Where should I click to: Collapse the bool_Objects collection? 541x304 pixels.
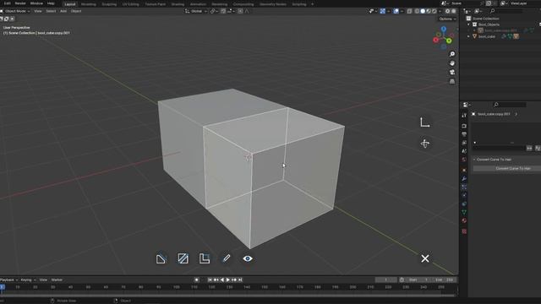tap(468, 24)
